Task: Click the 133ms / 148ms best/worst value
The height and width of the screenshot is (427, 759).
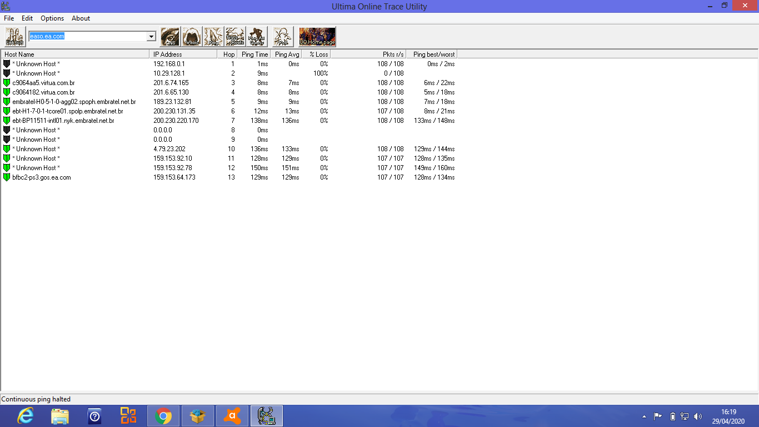Action: [434, 121]
